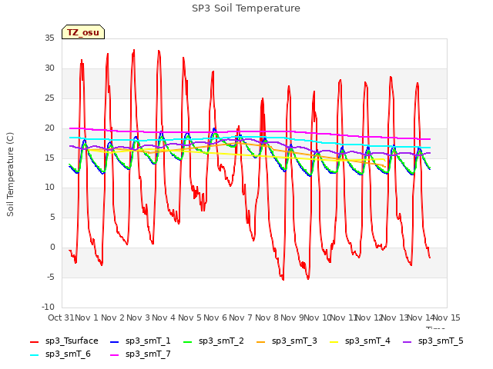Click the Nov 6 x-axis tick label
This screenshot has width=493, height=369.
click(x=215, y=317)
